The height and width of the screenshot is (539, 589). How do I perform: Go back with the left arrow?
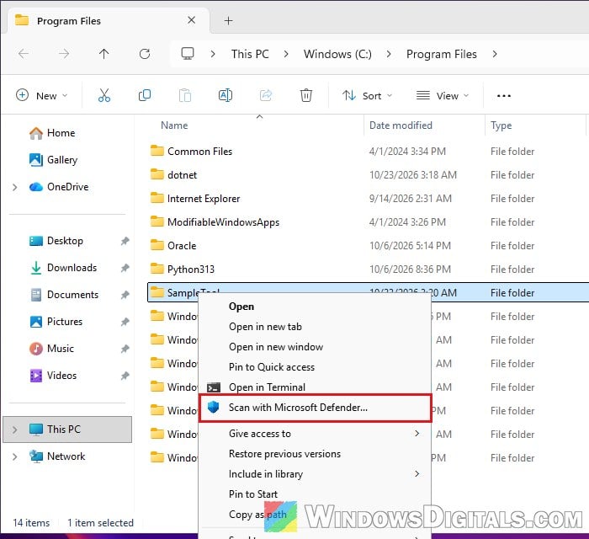(x=24, y=54)
